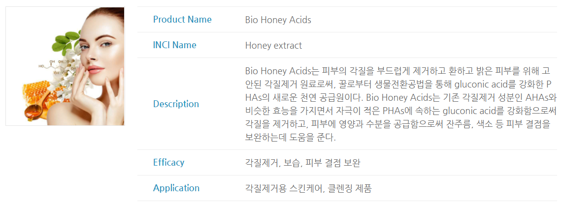Image resolution: width=565 pixels, height=204 pixels.
Task: Click the "Honey extract" INCI value
Action: coord(273,46)
